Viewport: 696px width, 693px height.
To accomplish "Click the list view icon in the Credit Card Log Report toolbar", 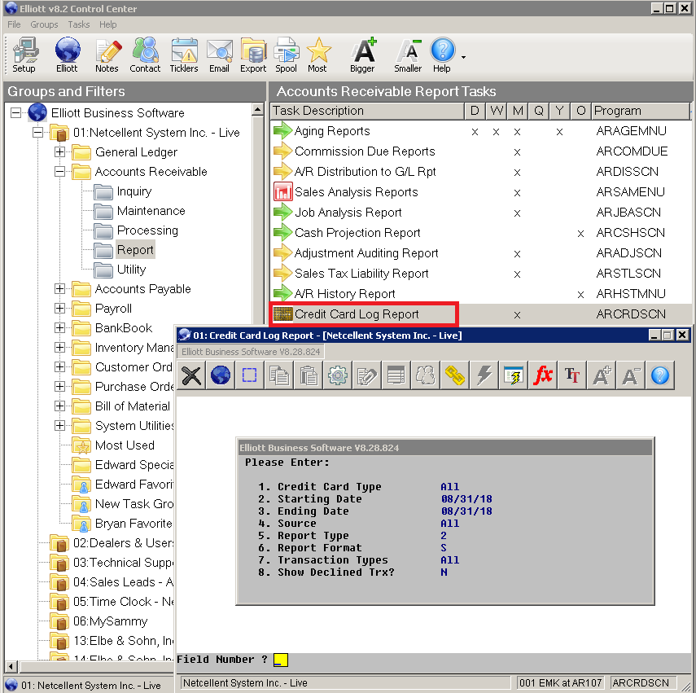I will (x=396, y=375).
